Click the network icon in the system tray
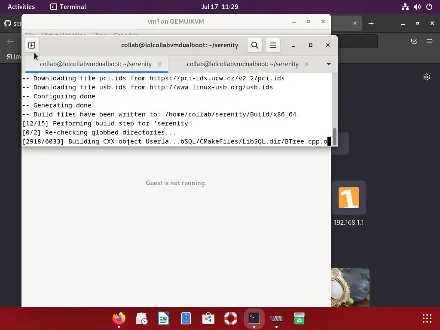This screenshot has height=330, width=440. (405, 7)
